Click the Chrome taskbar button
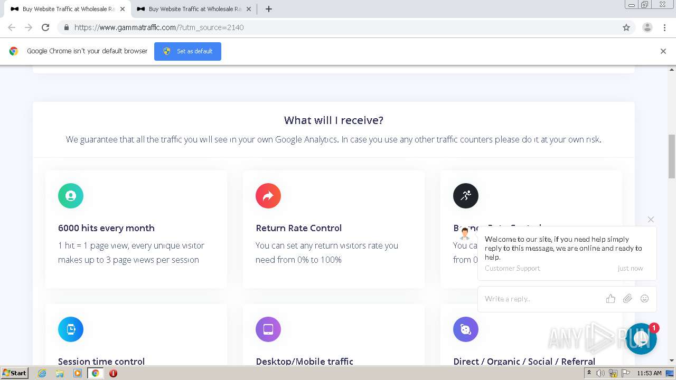Viewport: 676px width, 380px height. click(x=96, y=373)
